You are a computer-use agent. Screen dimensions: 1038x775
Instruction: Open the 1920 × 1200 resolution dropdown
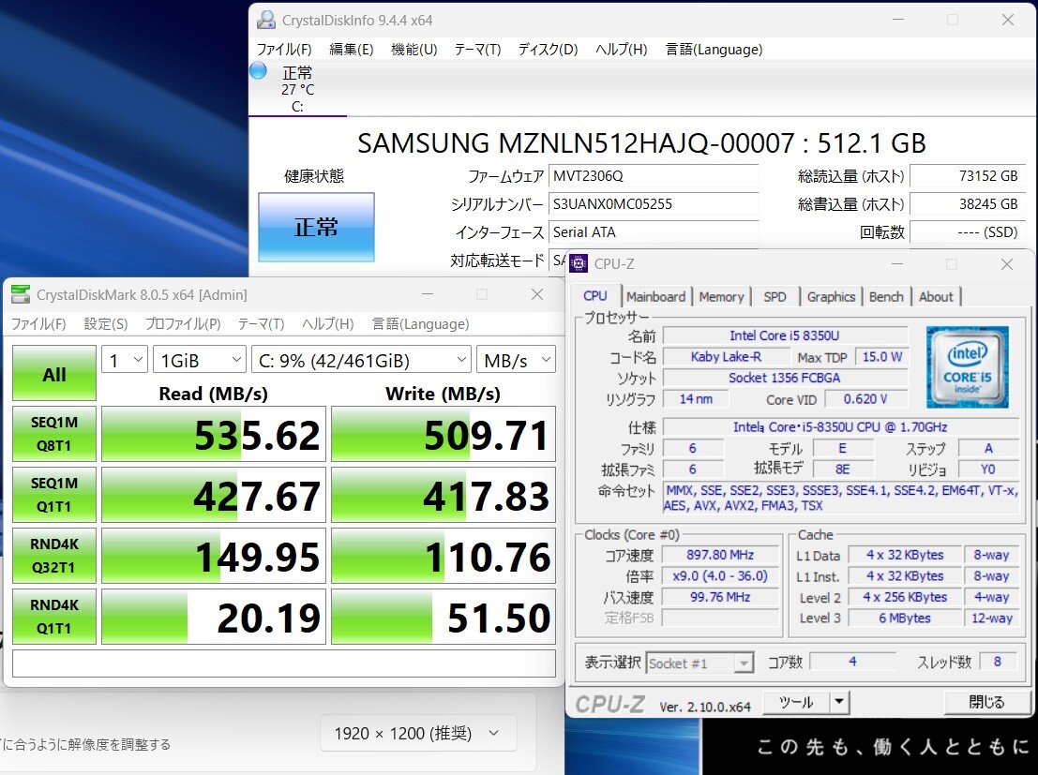[x=417, y=734]
